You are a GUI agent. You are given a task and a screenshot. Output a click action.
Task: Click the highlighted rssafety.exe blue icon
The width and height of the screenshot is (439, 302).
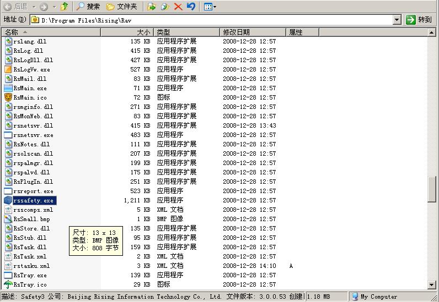coord(8,200)
